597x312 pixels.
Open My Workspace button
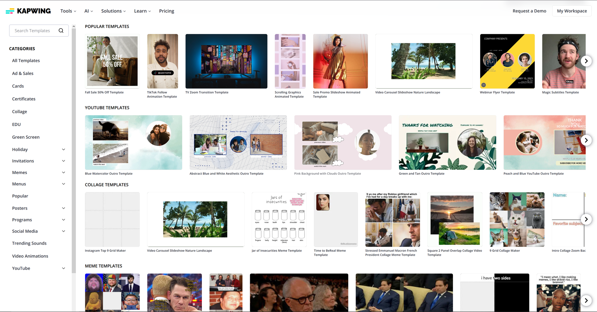(572, 11)
